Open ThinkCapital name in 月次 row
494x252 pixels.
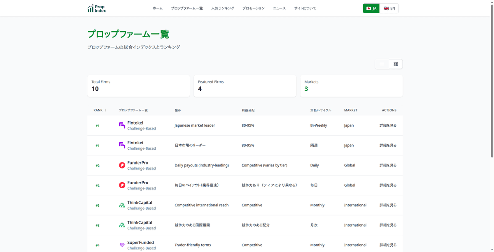click(x=140, y=222)
